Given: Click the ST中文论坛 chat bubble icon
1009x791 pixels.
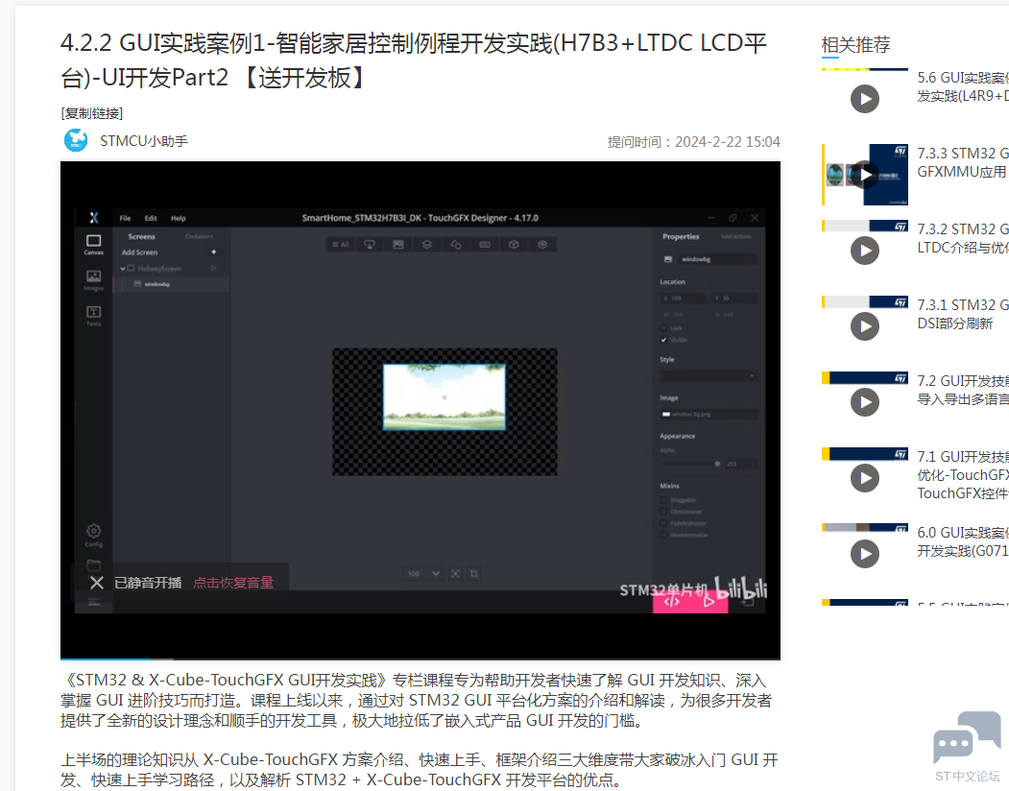Looking at the screenshot, I should 967,737.
